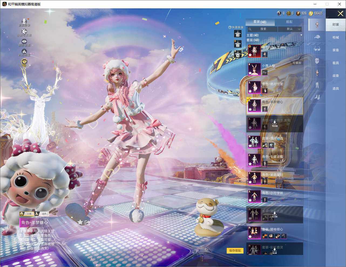The width and height of the screenshot is (346, 267).
Task: Select the 角色-小可学妹 outfit thumbnail
Action: 255,196
